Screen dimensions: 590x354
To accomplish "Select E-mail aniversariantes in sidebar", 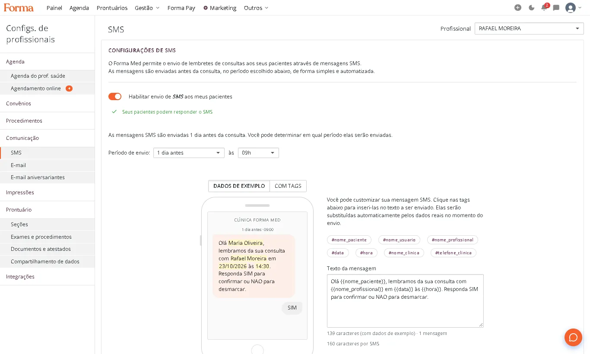I will tap(48, 177).
